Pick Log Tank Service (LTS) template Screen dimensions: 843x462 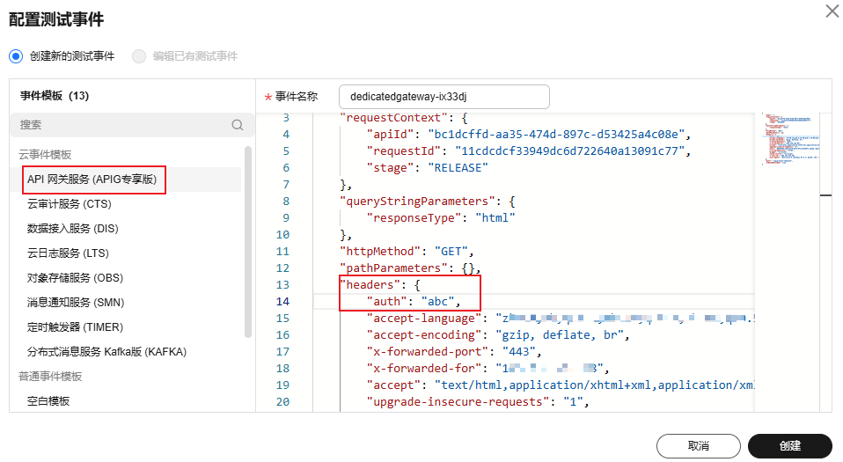tap(67, 253)
